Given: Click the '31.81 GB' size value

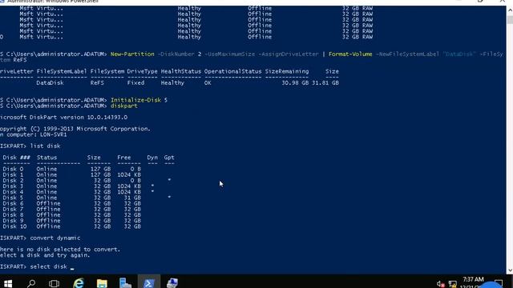Looking at the screenshot, I should click(325, 83).
